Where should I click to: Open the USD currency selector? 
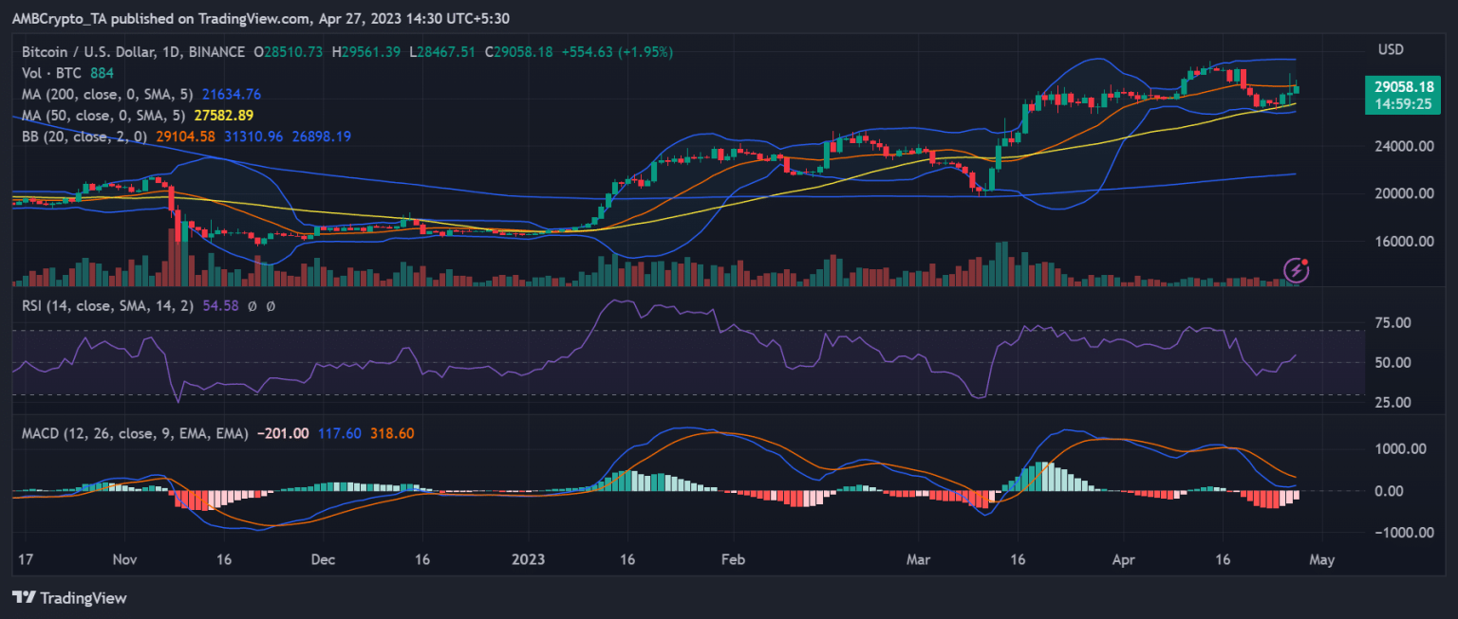click(x=1390, y=49)
